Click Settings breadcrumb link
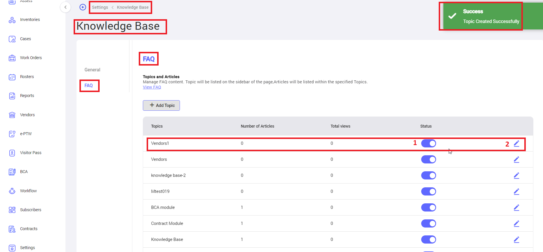Screen dimensions: 543x252 (100, 7)
